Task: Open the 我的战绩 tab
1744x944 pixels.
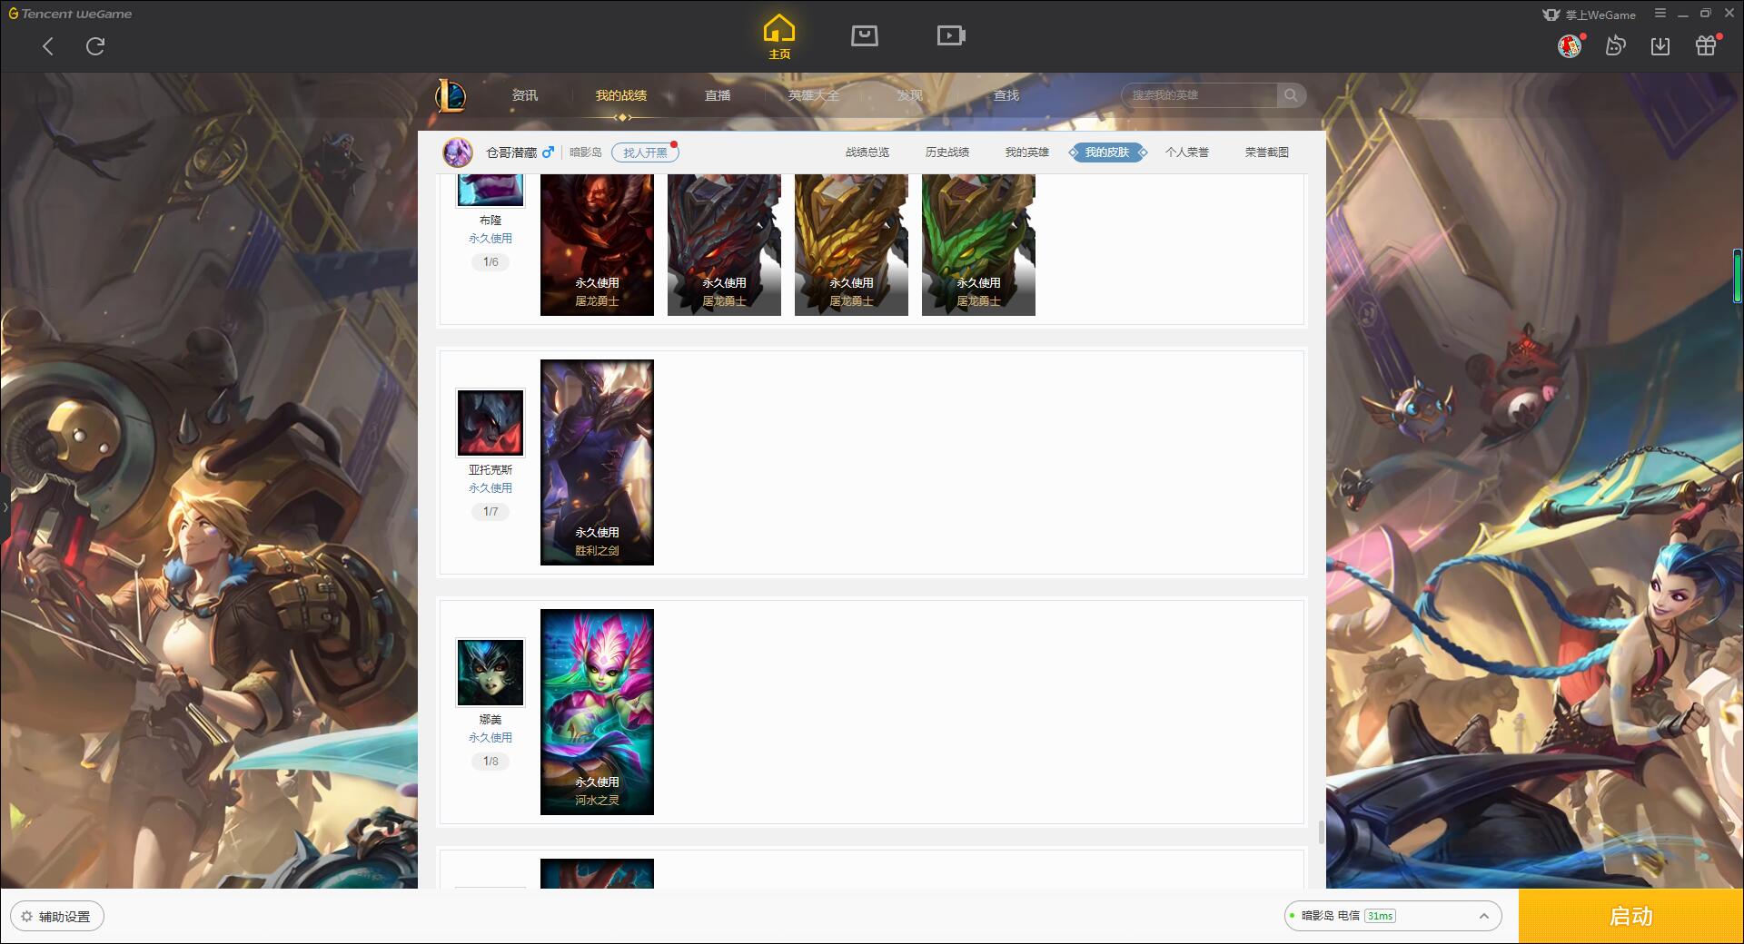Action: click(621, 95)
